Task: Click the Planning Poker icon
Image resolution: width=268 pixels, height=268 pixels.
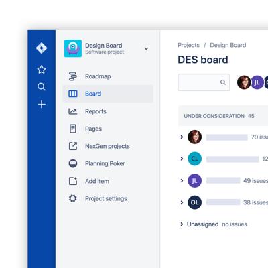Action: point(73,163)
